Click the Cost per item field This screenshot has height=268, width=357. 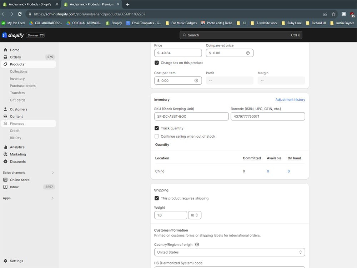[x=178, y=81]
